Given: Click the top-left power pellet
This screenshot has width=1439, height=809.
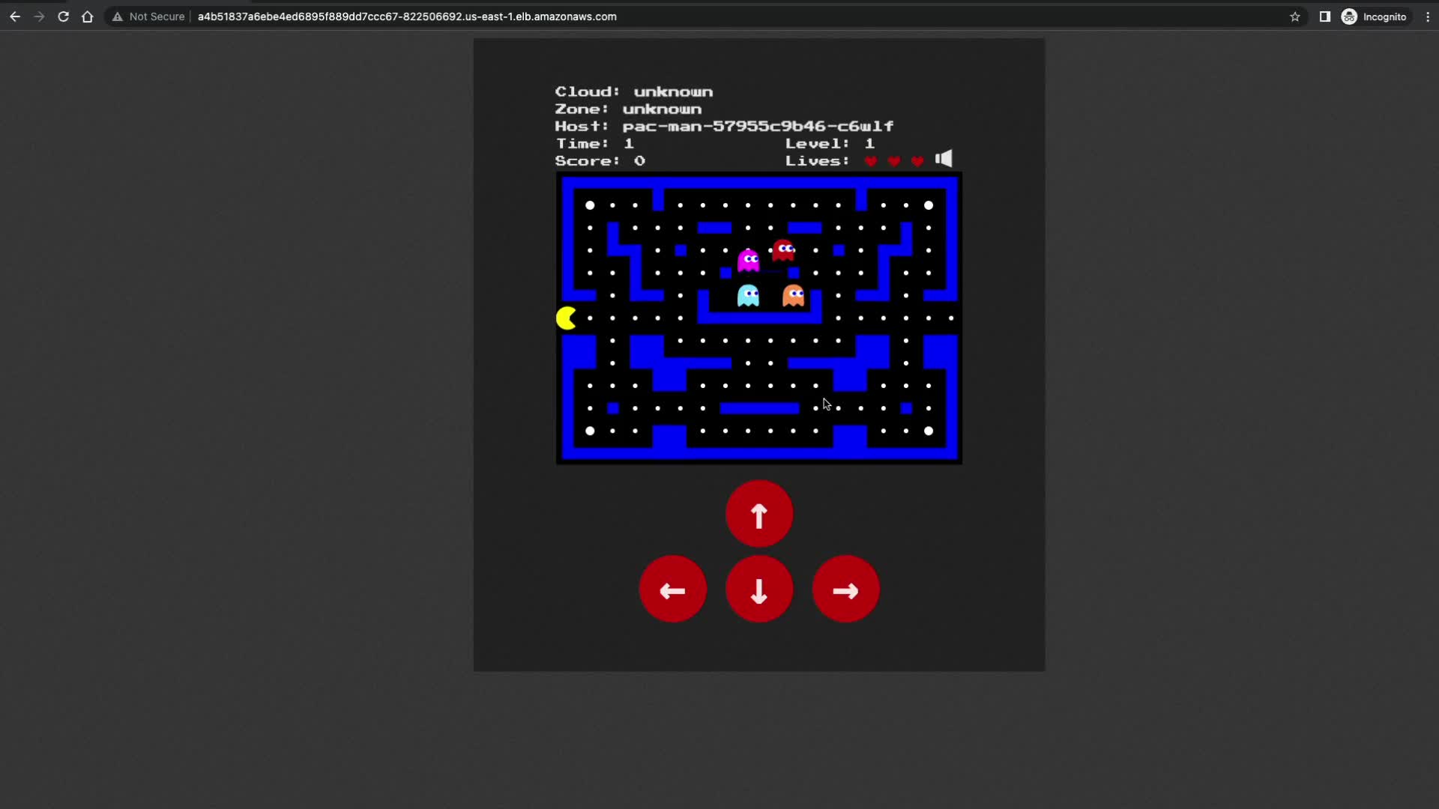Looking at the screenshot, I should pos(590,205).
